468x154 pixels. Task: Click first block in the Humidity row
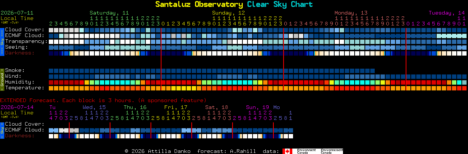pyautogui.click(x=51, y=82)
